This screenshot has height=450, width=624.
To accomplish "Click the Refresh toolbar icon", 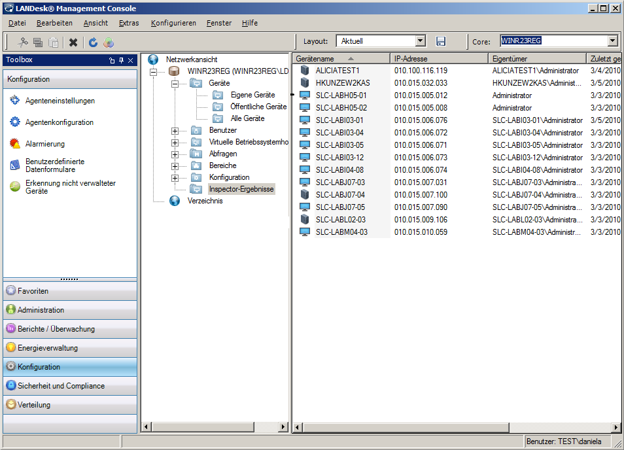I will 93,42.
